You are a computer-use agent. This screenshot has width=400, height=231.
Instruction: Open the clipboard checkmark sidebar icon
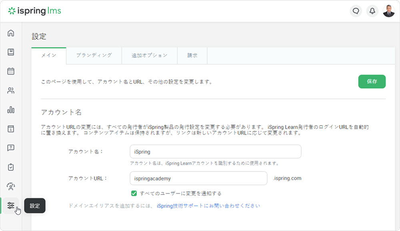coord(11,167)
